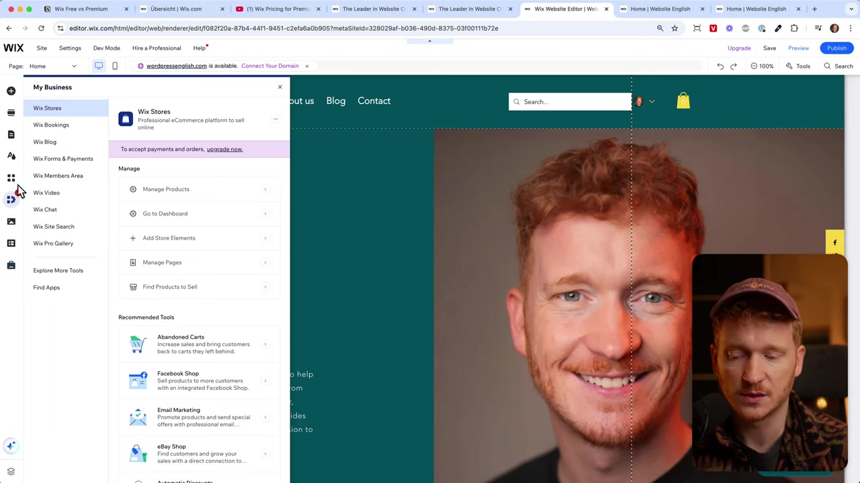
Task: Select Wix Pro Gallery
Action: coord(53,244)
